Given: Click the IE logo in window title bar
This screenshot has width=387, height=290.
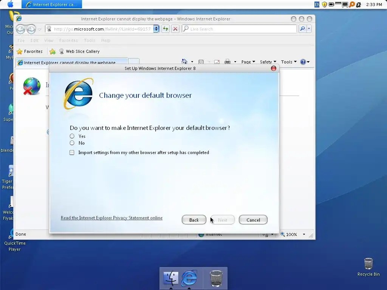Looking at the screenshot, I should [x=19, y=19].
